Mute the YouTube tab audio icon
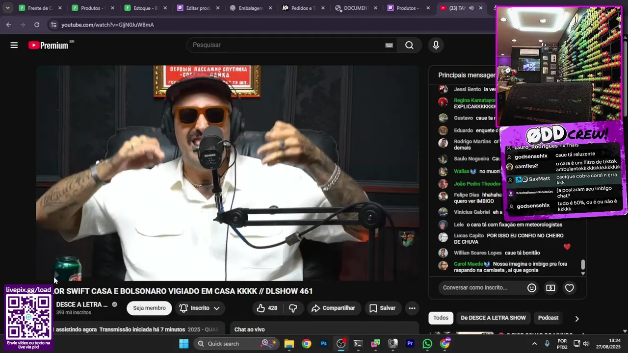 (x=471, y=8)
